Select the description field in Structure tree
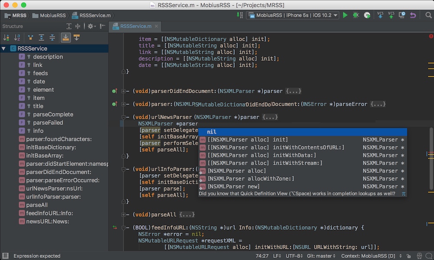 click(x=48, y=57)
